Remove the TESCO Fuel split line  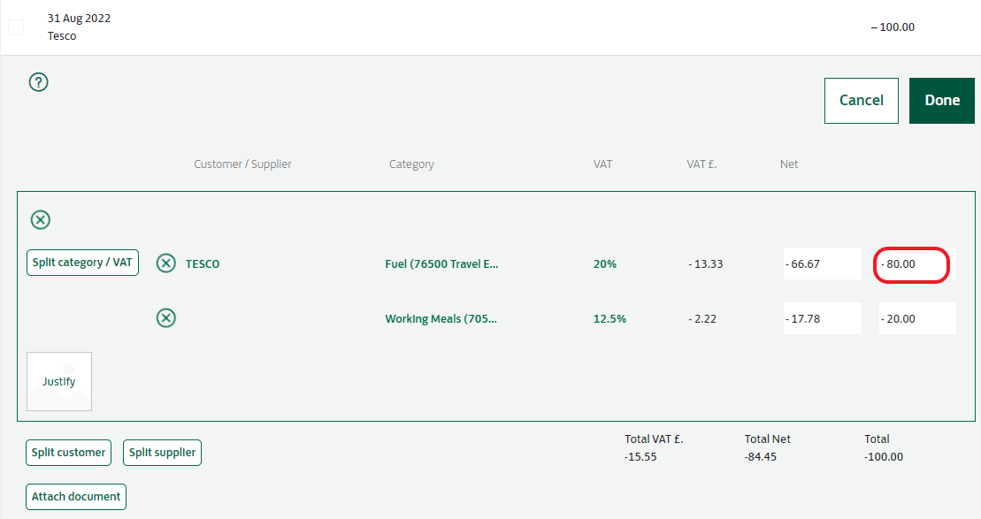tap(165, 263)
